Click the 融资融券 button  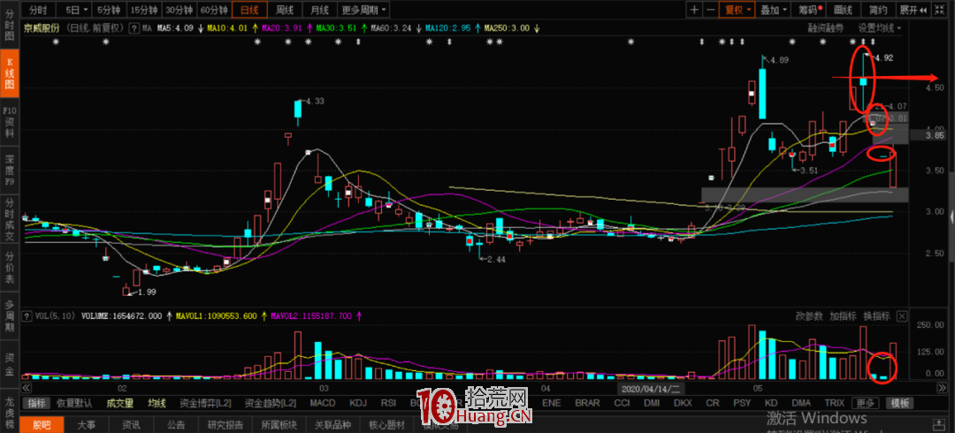pos(825,28)
